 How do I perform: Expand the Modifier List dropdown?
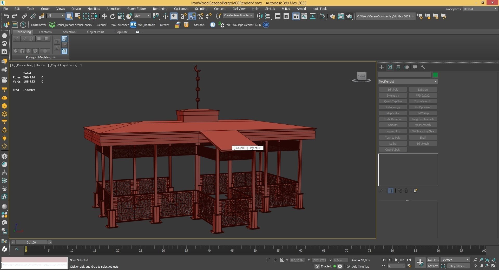point(408,82)
